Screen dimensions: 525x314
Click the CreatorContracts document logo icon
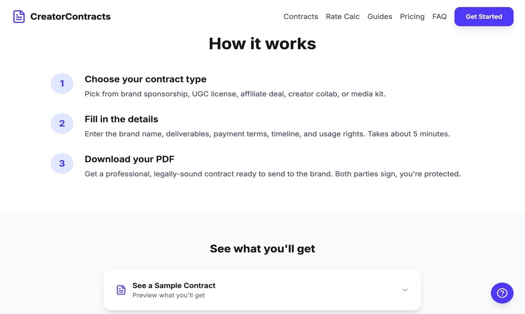tap(19, 17)
